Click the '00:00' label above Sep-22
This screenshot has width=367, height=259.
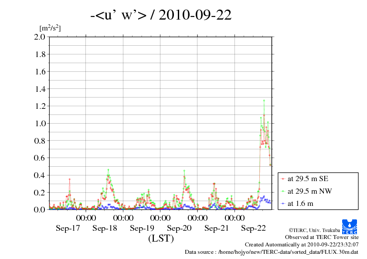[x=235, y=218]
